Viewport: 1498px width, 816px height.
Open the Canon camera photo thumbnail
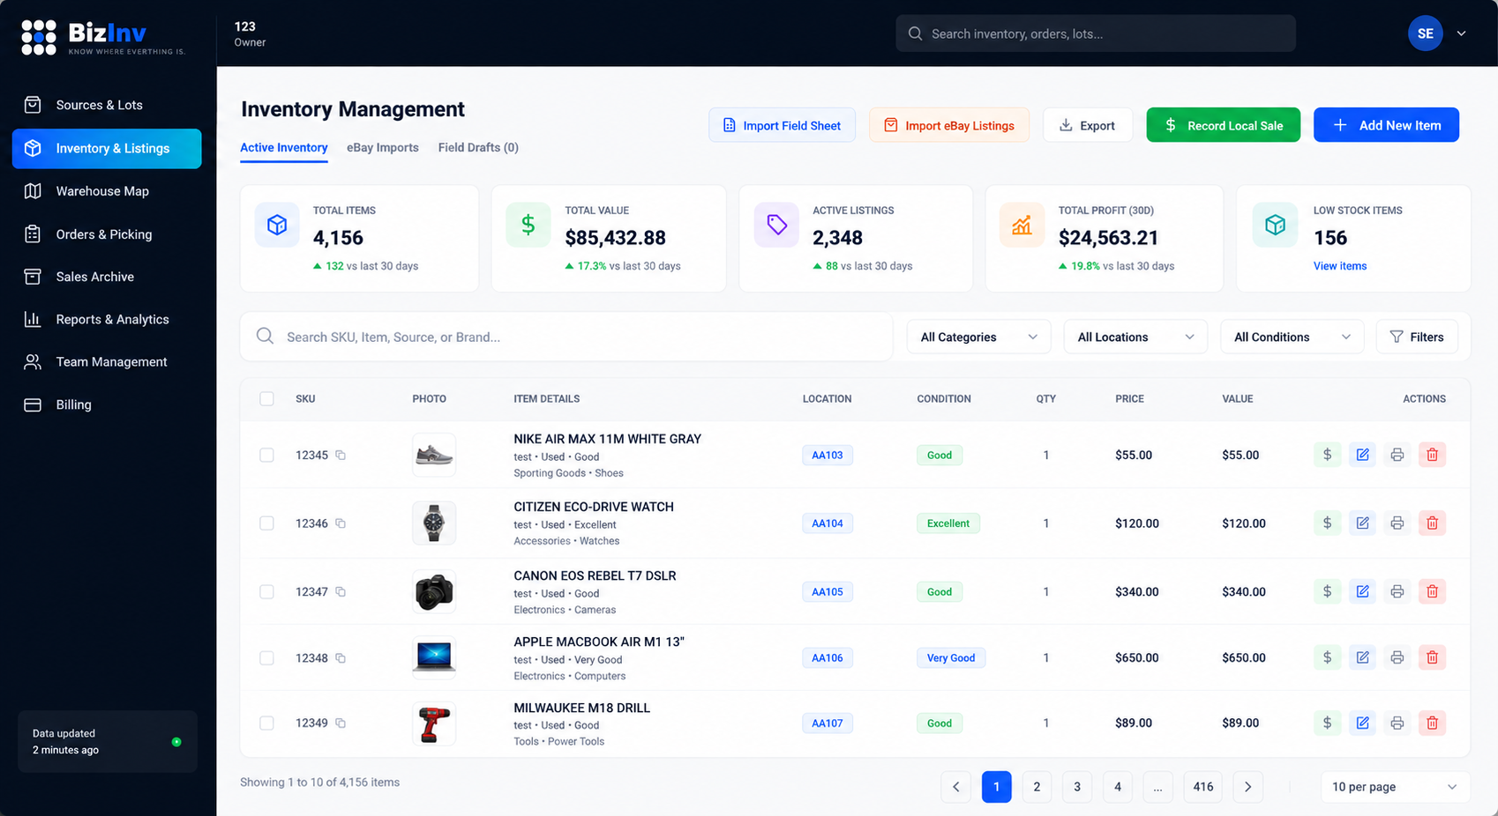click(434, 591)
